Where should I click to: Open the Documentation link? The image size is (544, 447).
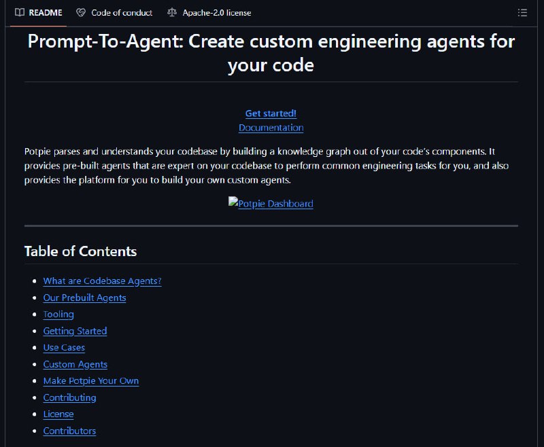pos(271,128)
